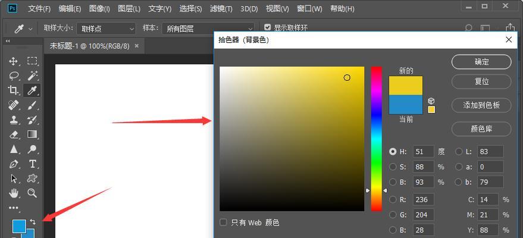Click the R field showing 236
The width and height of the screenshot is (523, 238).
[423, 199]
